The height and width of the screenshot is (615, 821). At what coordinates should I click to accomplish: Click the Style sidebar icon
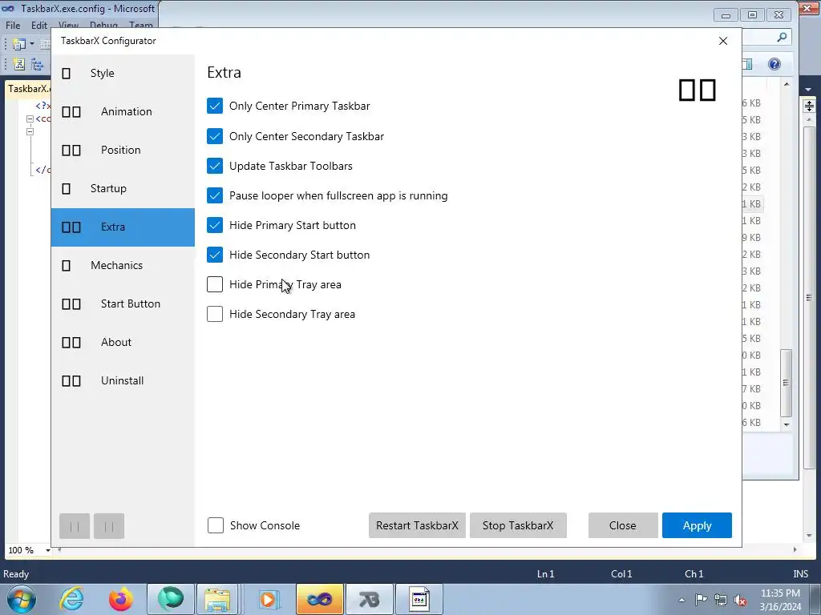[x=66, y=73]
